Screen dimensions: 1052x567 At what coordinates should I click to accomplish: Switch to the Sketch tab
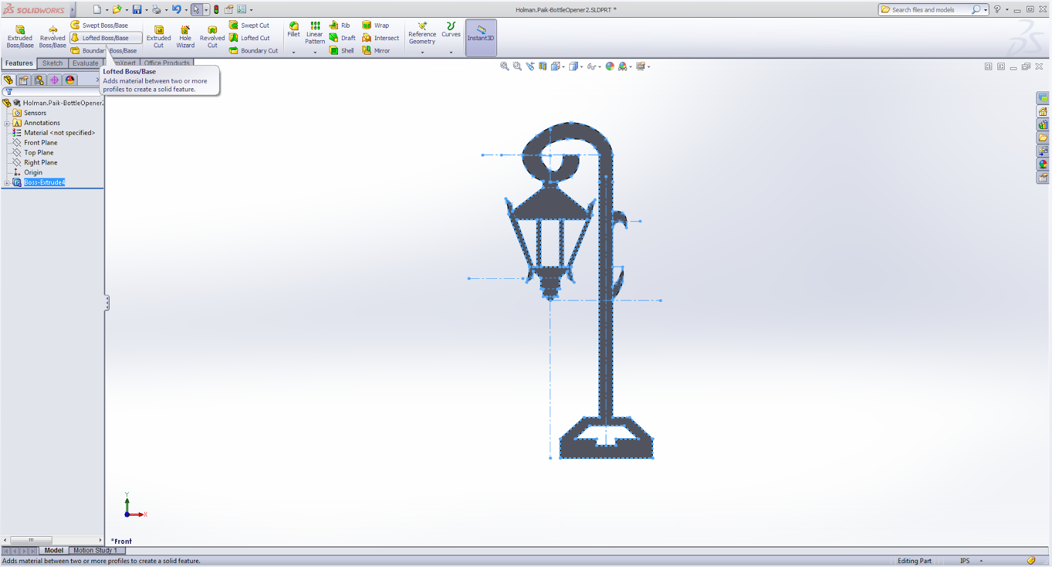[53, 63]
